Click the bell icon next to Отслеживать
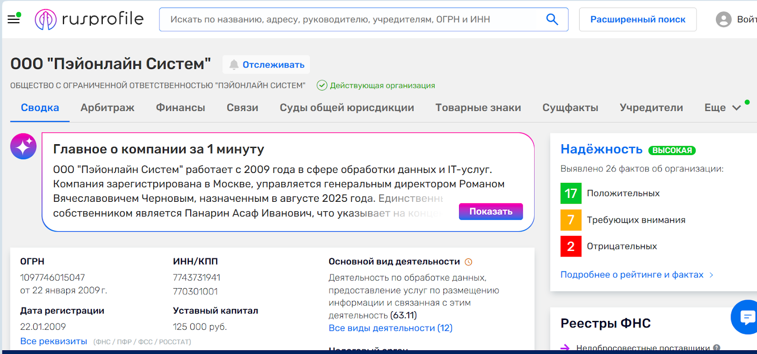 coord(234,65)
